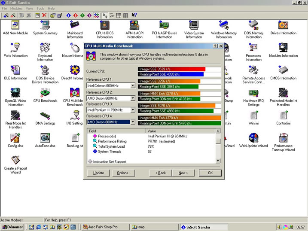Open the Control.ini file icon
Screen dimensions: 308x231
283,118
